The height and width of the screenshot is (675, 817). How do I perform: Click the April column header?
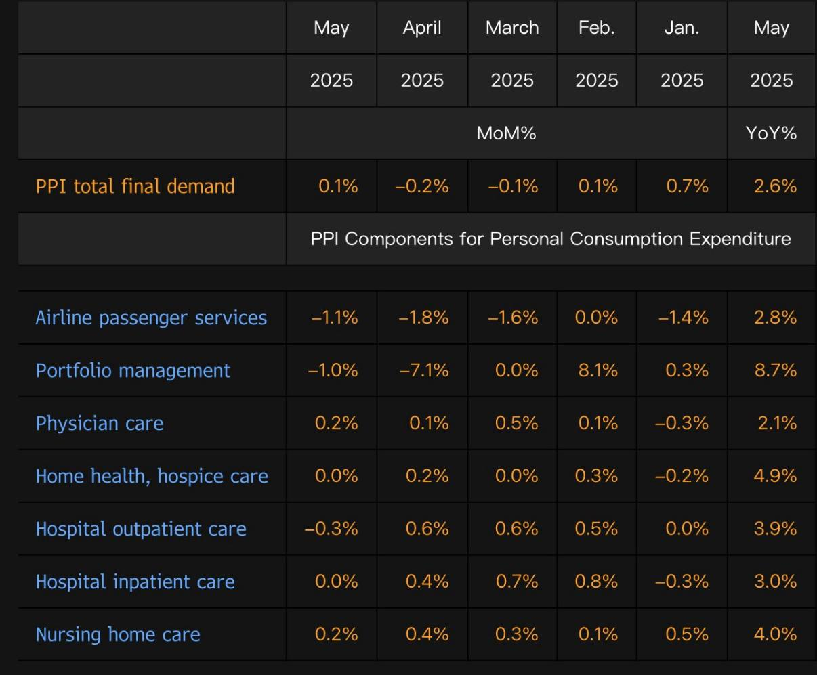[422, 28]
